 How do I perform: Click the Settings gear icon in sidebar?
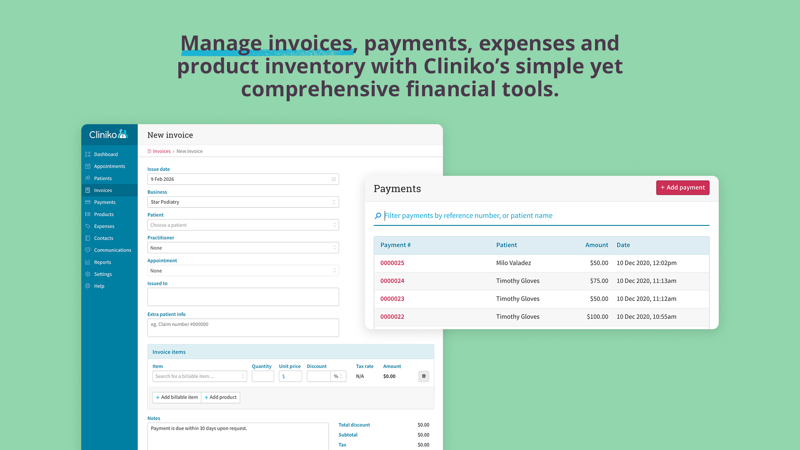(87, 274)
